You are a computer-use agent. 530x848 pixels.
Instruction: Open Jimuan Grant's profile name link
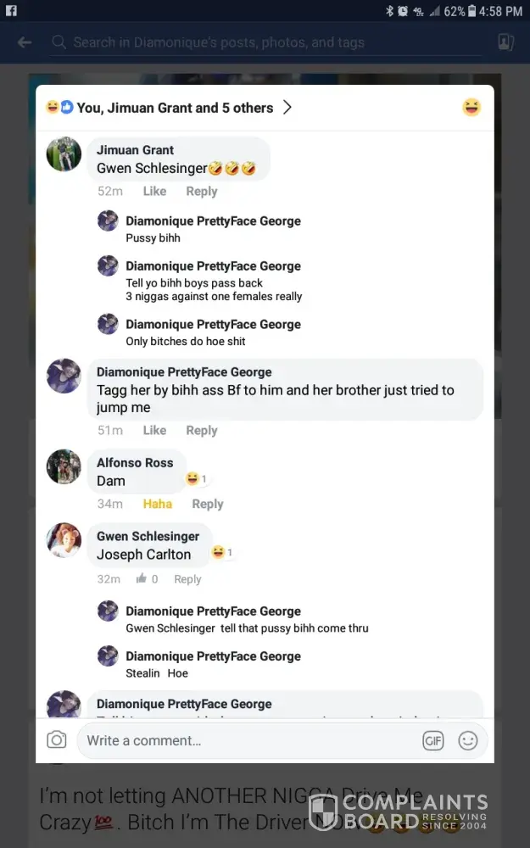point(135,150)
